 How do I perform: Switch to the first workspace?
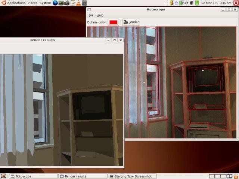pyautogui.click(x=212, y=176)
